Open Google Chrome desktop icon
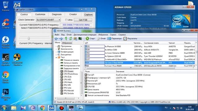The height and width of the screenshot is (111, 198). pos(6,77)
